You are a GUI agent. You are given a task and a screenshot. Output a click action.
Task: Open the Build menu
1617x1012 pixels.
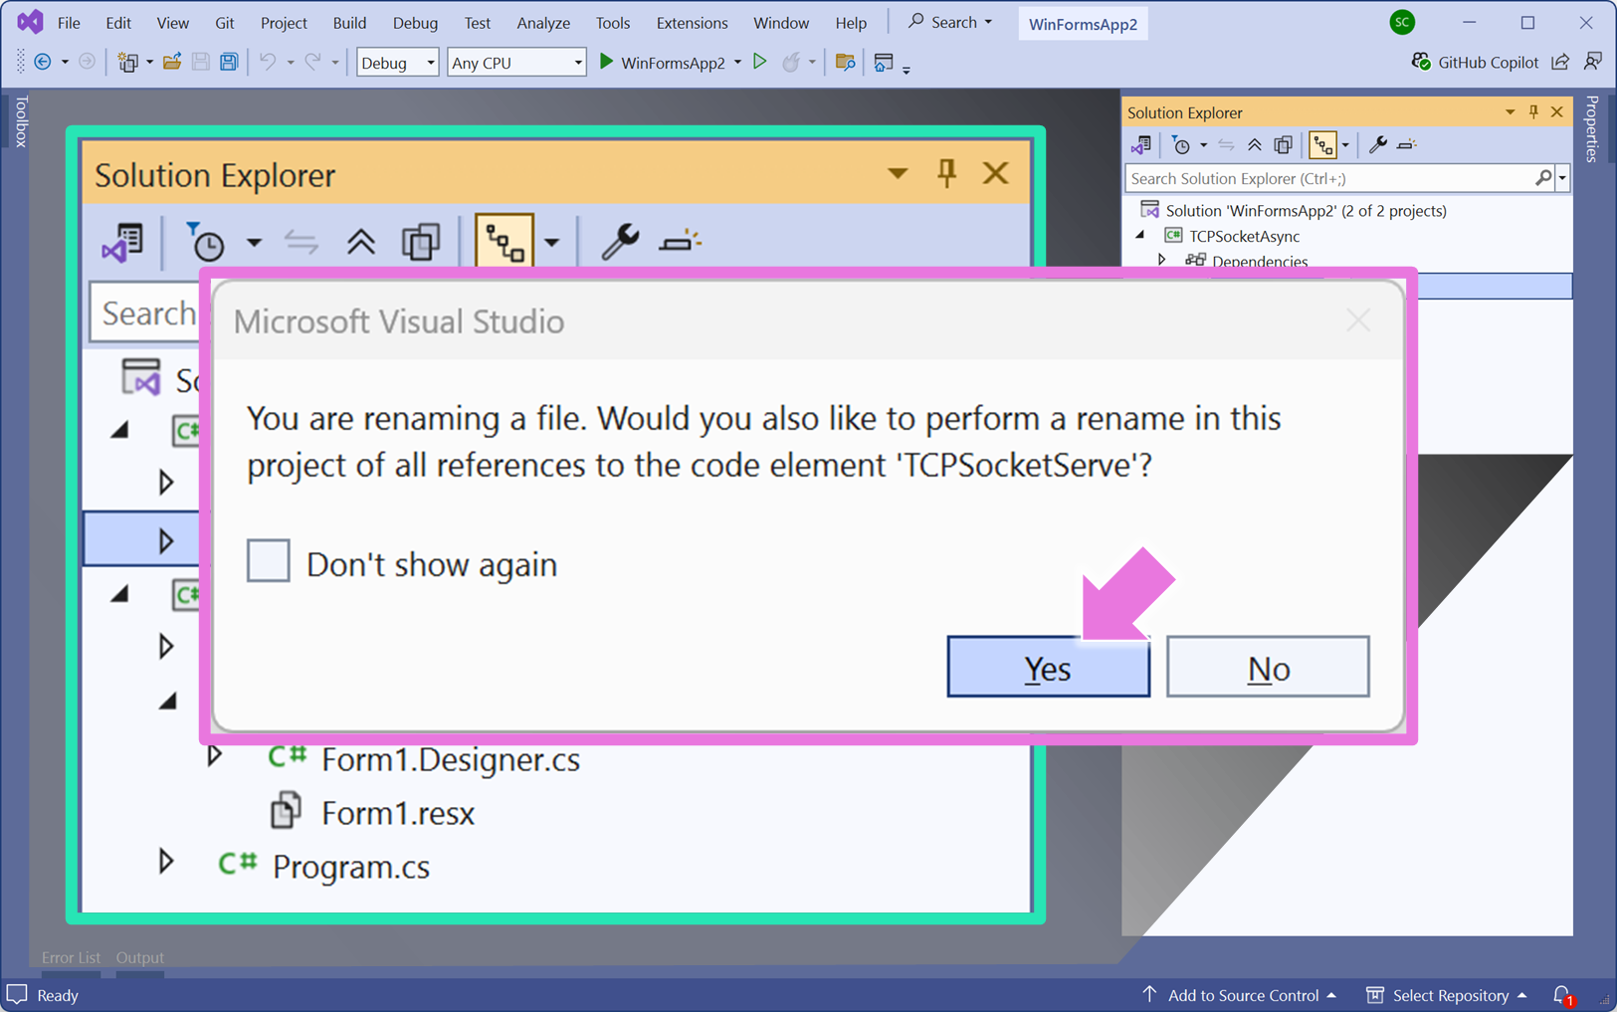click(x=349, y=22)
